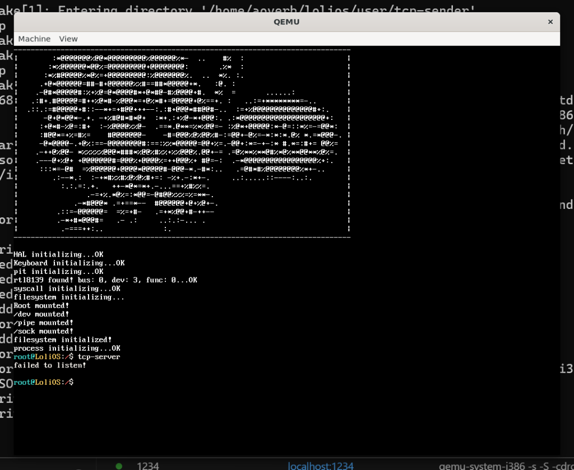
Task: Click the "Keyboard initializing...OK" line
Action: (69, 263)
